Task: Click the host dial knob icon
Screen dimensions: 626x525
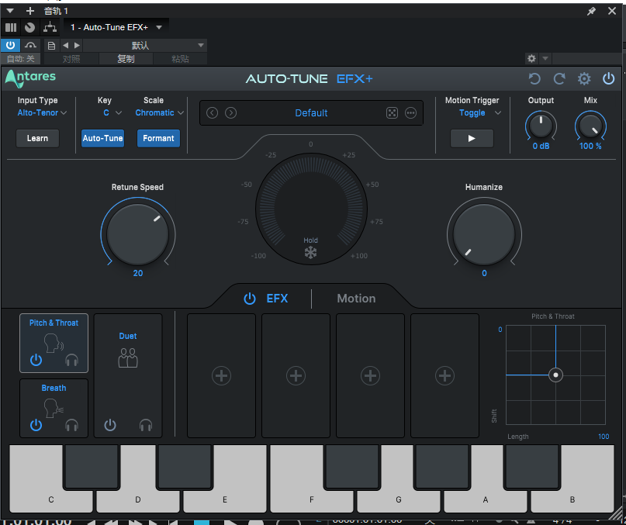Action: pyautogui.click(x=30, y=27)
